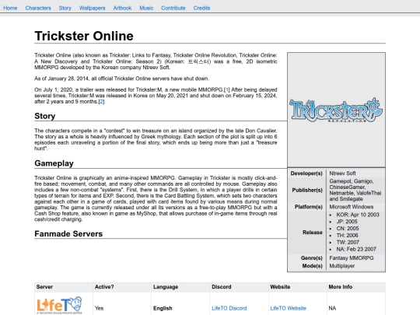Select the JP: 2005 release entry

[x=347, y=222]
